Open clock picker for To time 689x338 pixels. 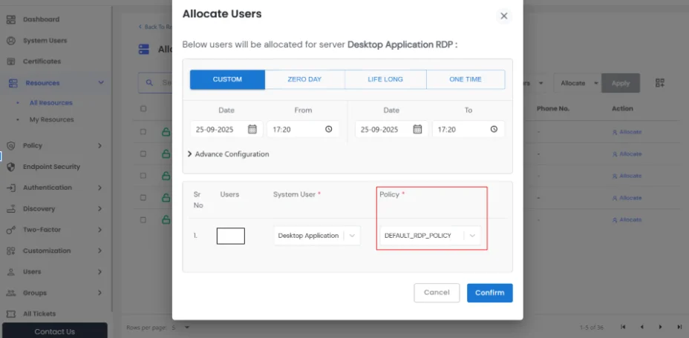click(494, 130)
